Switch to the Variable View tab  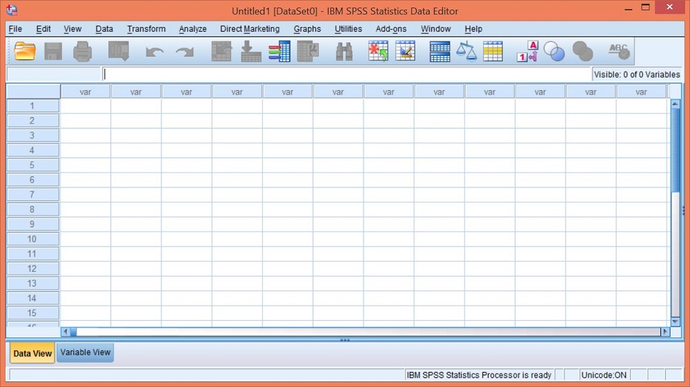(86, 353)
